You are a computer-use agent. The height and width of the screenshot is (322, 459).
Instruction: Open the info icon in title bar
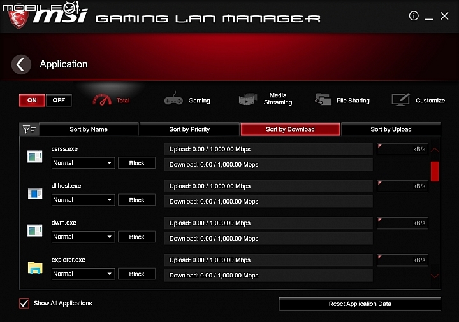[414, 16]
